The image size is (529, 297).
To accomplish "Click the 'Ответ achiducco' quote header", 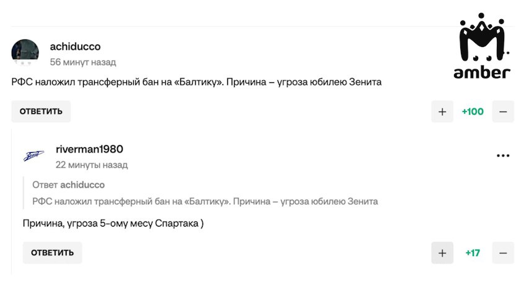I will [x=68, y=184].
